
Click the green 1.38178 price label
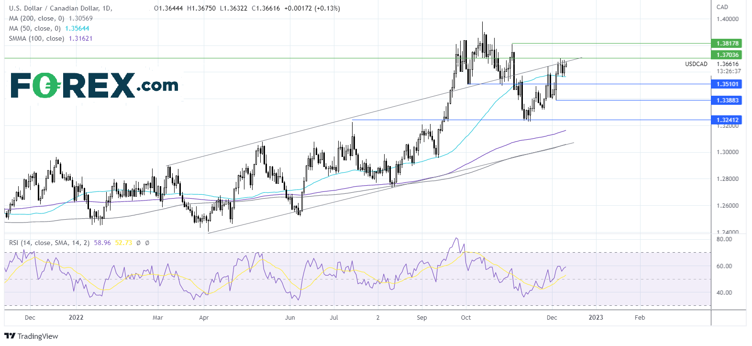pyautogui.click(x=727, y=43)
